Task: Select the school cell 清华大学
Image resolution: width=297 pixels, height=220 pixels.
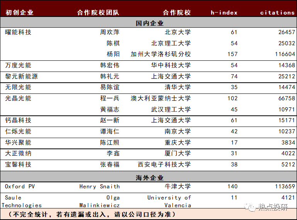Action: click(x=178, y=87)
